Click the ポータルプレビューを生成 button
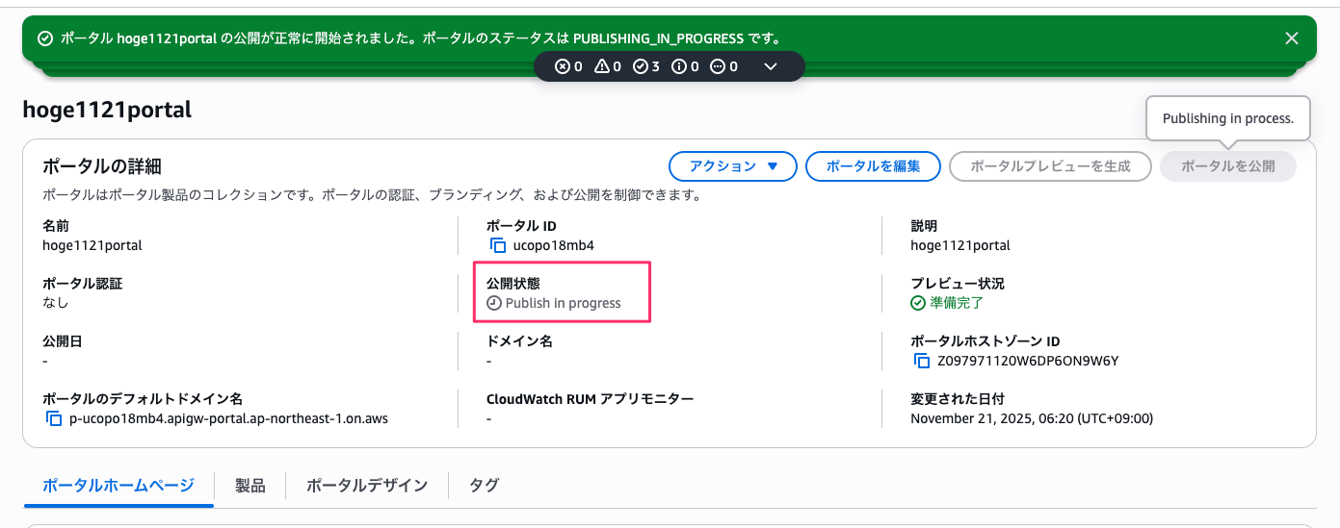The height and width of the screenshot is (528, 1340). 1050,166
